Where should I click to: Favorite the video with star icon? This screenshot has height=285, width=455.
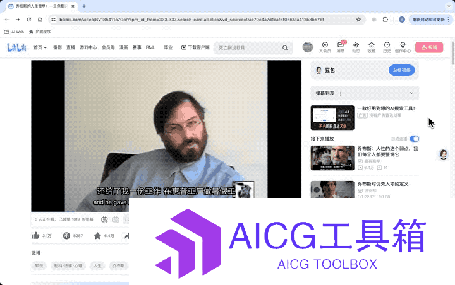pyautogui.click(x=97, y=235)
